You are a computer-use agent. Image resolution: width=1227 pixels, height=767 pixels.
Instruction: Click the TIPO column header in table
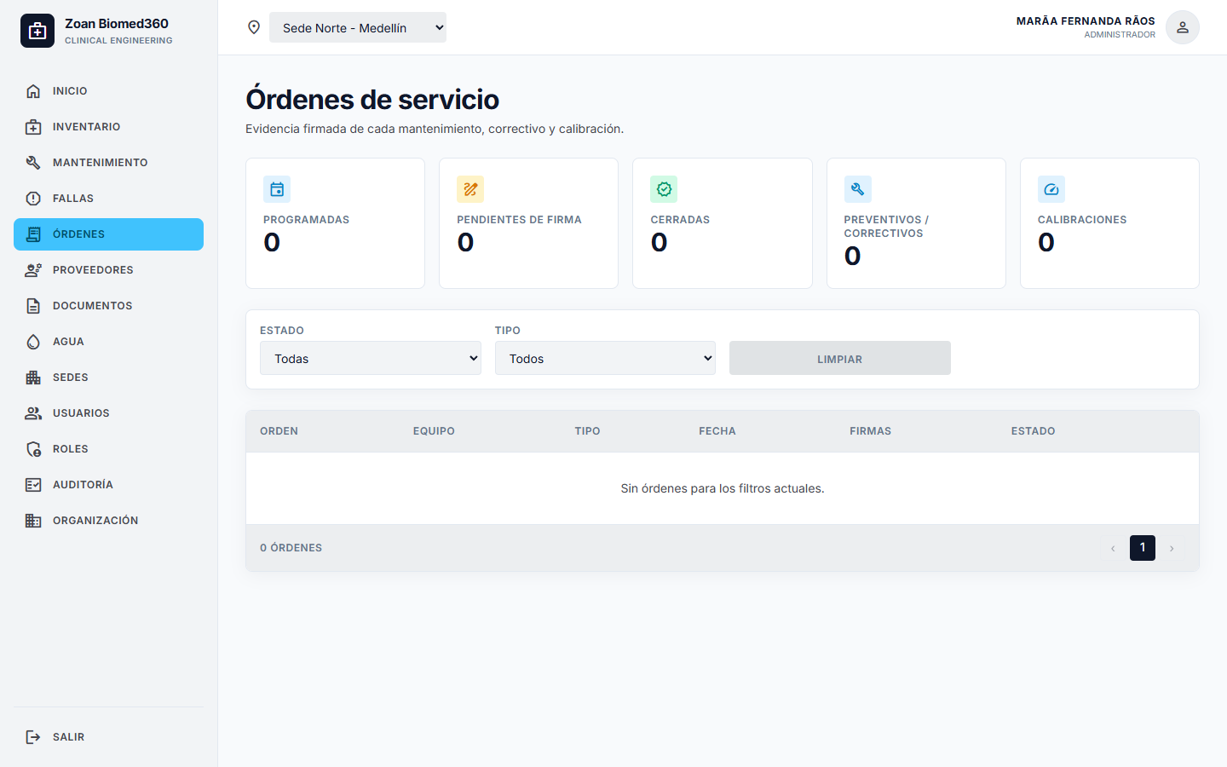587,431
